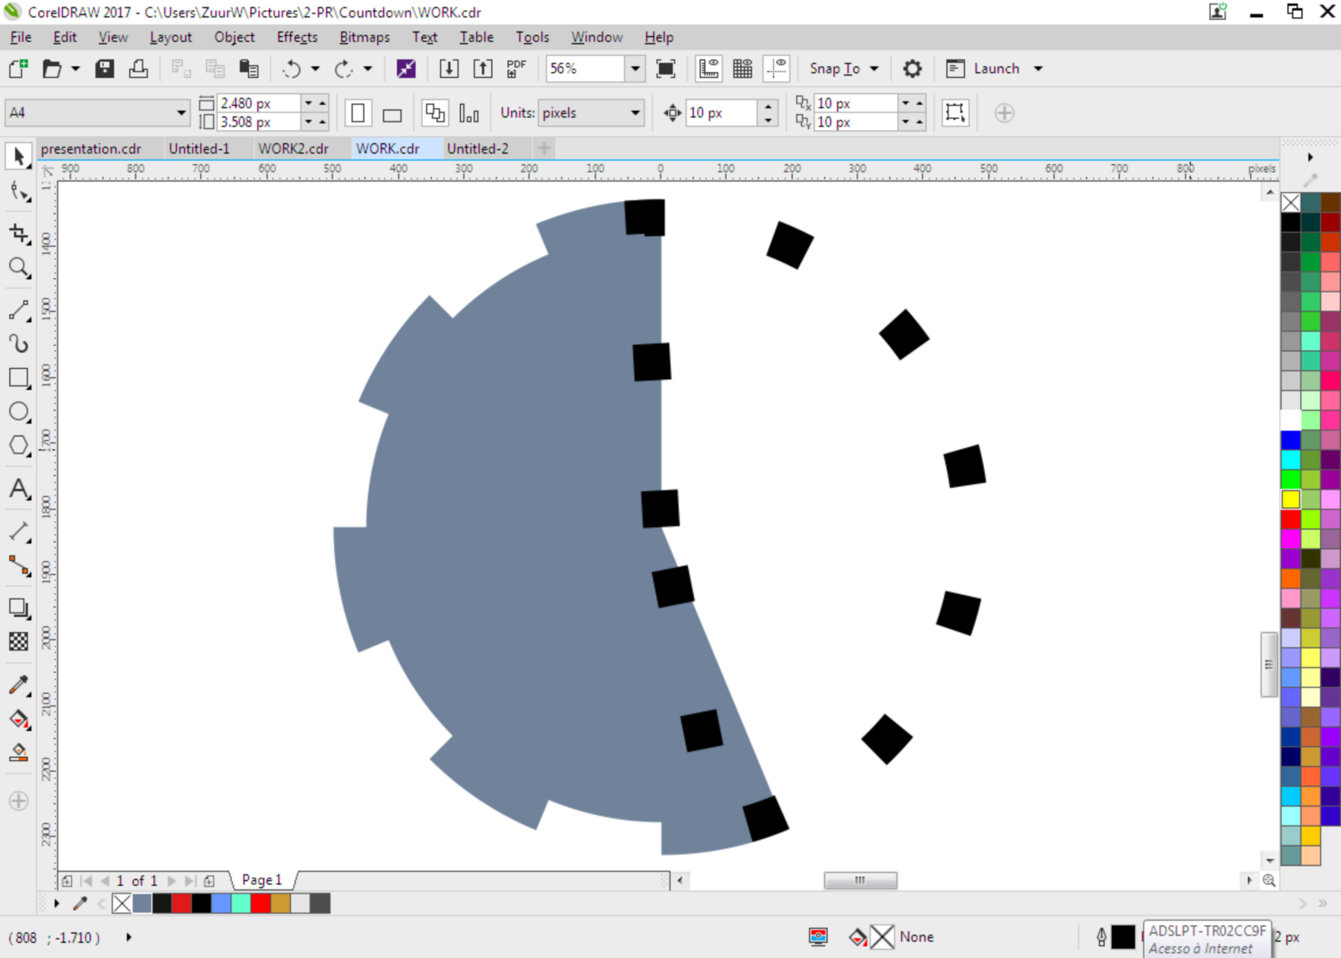Switch to the Untitled-2 tab
This screenshot has height=958, width=1341.
[478, 148]
